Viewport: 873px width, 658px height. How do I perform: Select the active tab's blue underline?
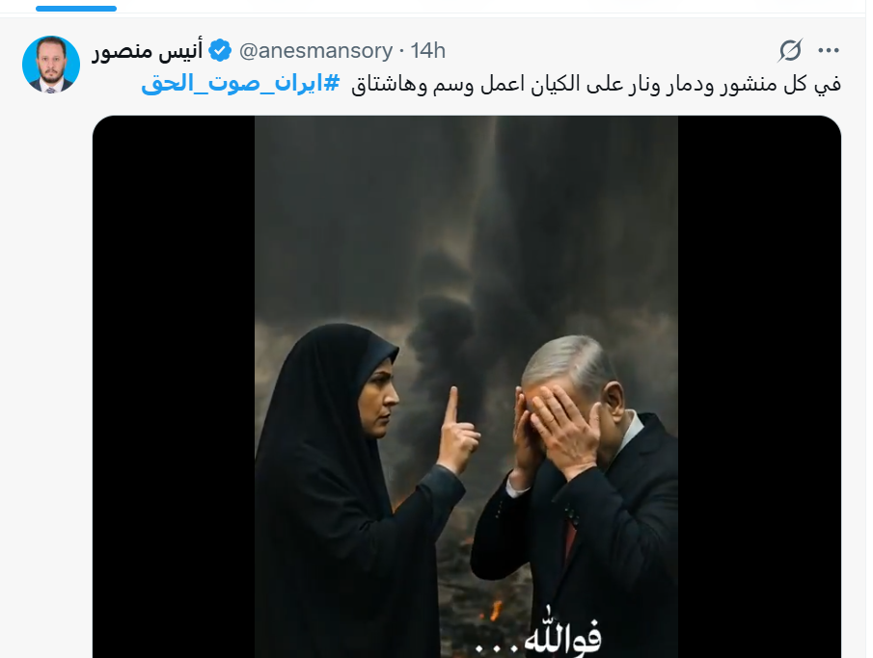point(76,9)
